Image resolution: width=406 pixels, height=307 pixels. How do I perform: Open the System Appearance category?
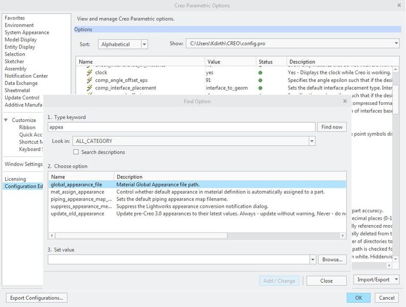pos(27,32)
